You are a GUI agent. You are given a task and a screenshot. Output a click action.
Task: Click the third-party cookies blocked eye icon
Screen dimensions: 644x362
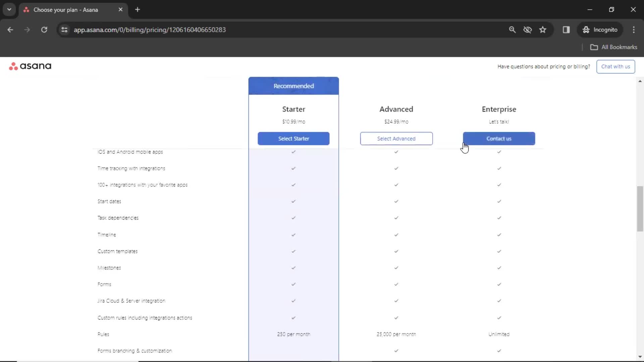click(x=527, y=30)
